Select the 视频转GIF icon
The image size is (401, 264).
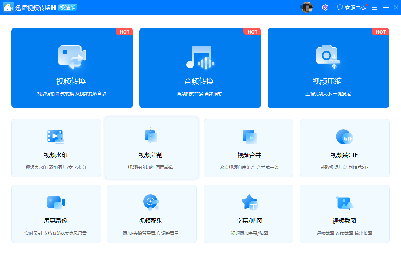(344, 137)
